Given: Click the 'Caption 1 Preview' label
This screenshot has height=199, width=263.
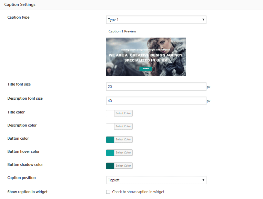Looking at the screenshot, I should point(122,31).
